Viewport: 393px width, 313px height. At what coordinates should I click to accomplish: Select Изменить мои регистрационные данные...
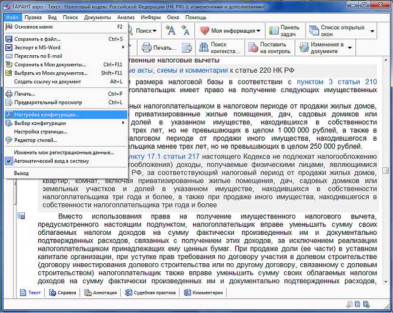coord(66,152)
